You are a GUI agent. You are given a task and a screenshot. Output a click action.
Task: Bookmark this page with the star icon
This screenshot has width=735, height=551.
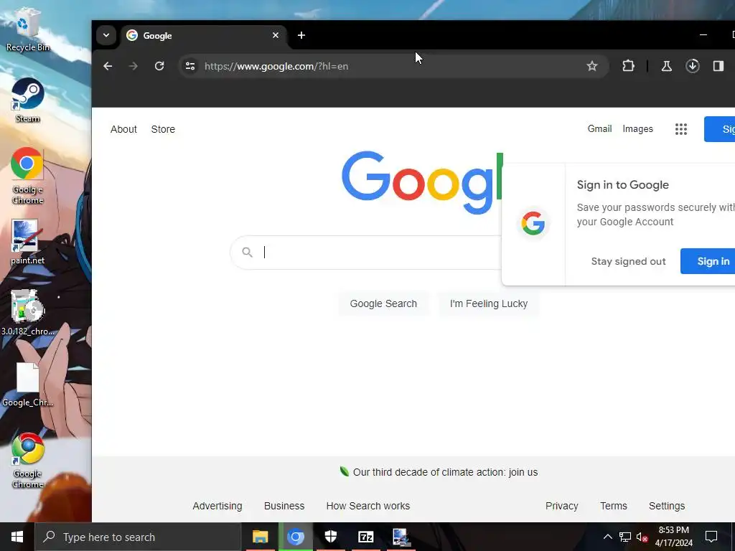point(592,66)
